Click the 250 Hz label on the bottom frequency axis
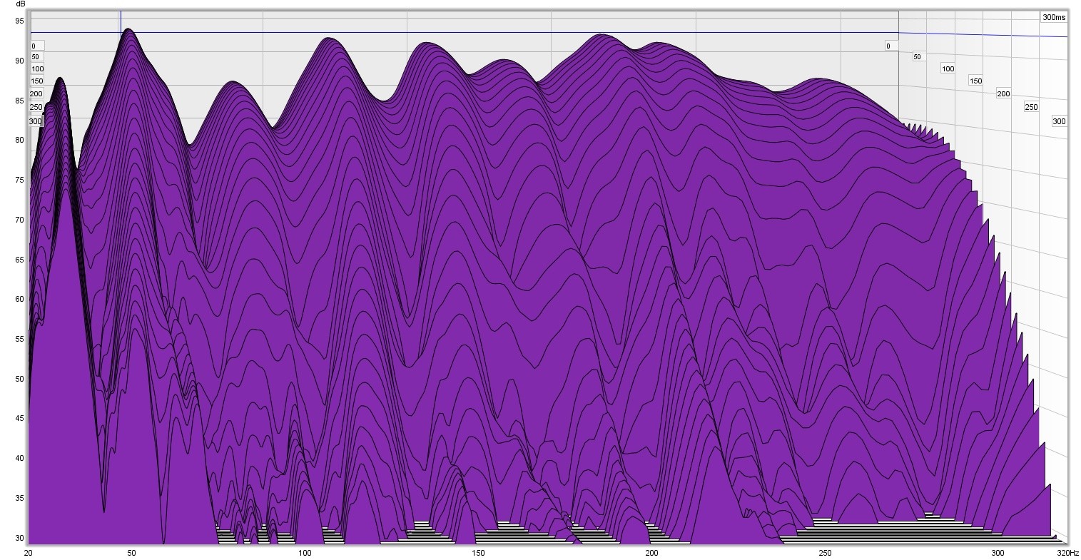Image resolution: width=1081 pixels, height=560 pixels. [825, 553]
